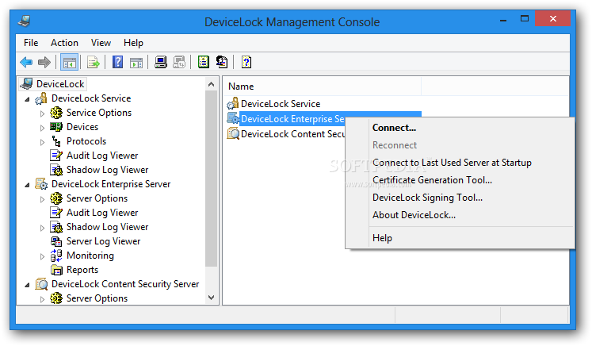Click the application icon in title bar

click(x=25, y=21)
